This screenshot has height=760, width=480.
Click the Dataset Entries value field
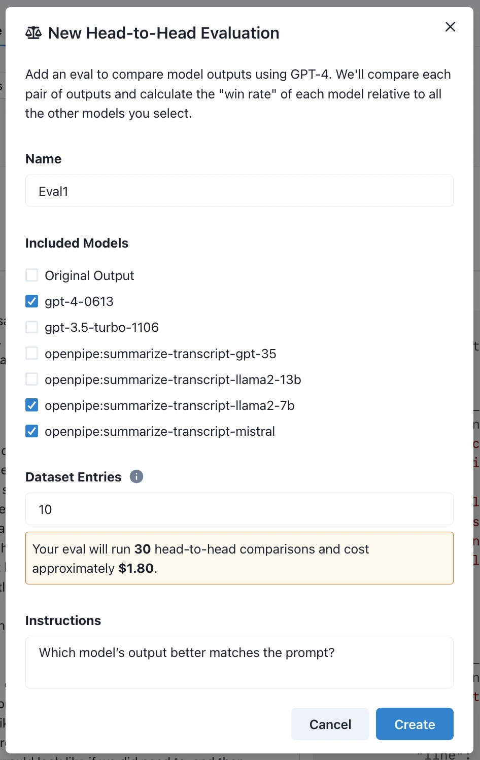(239, 509)
